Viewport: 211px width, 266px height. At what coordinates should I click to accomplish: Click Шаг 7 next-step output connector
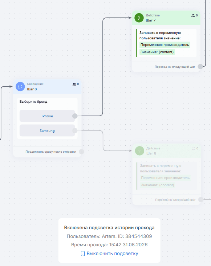(x=200, y=67)
